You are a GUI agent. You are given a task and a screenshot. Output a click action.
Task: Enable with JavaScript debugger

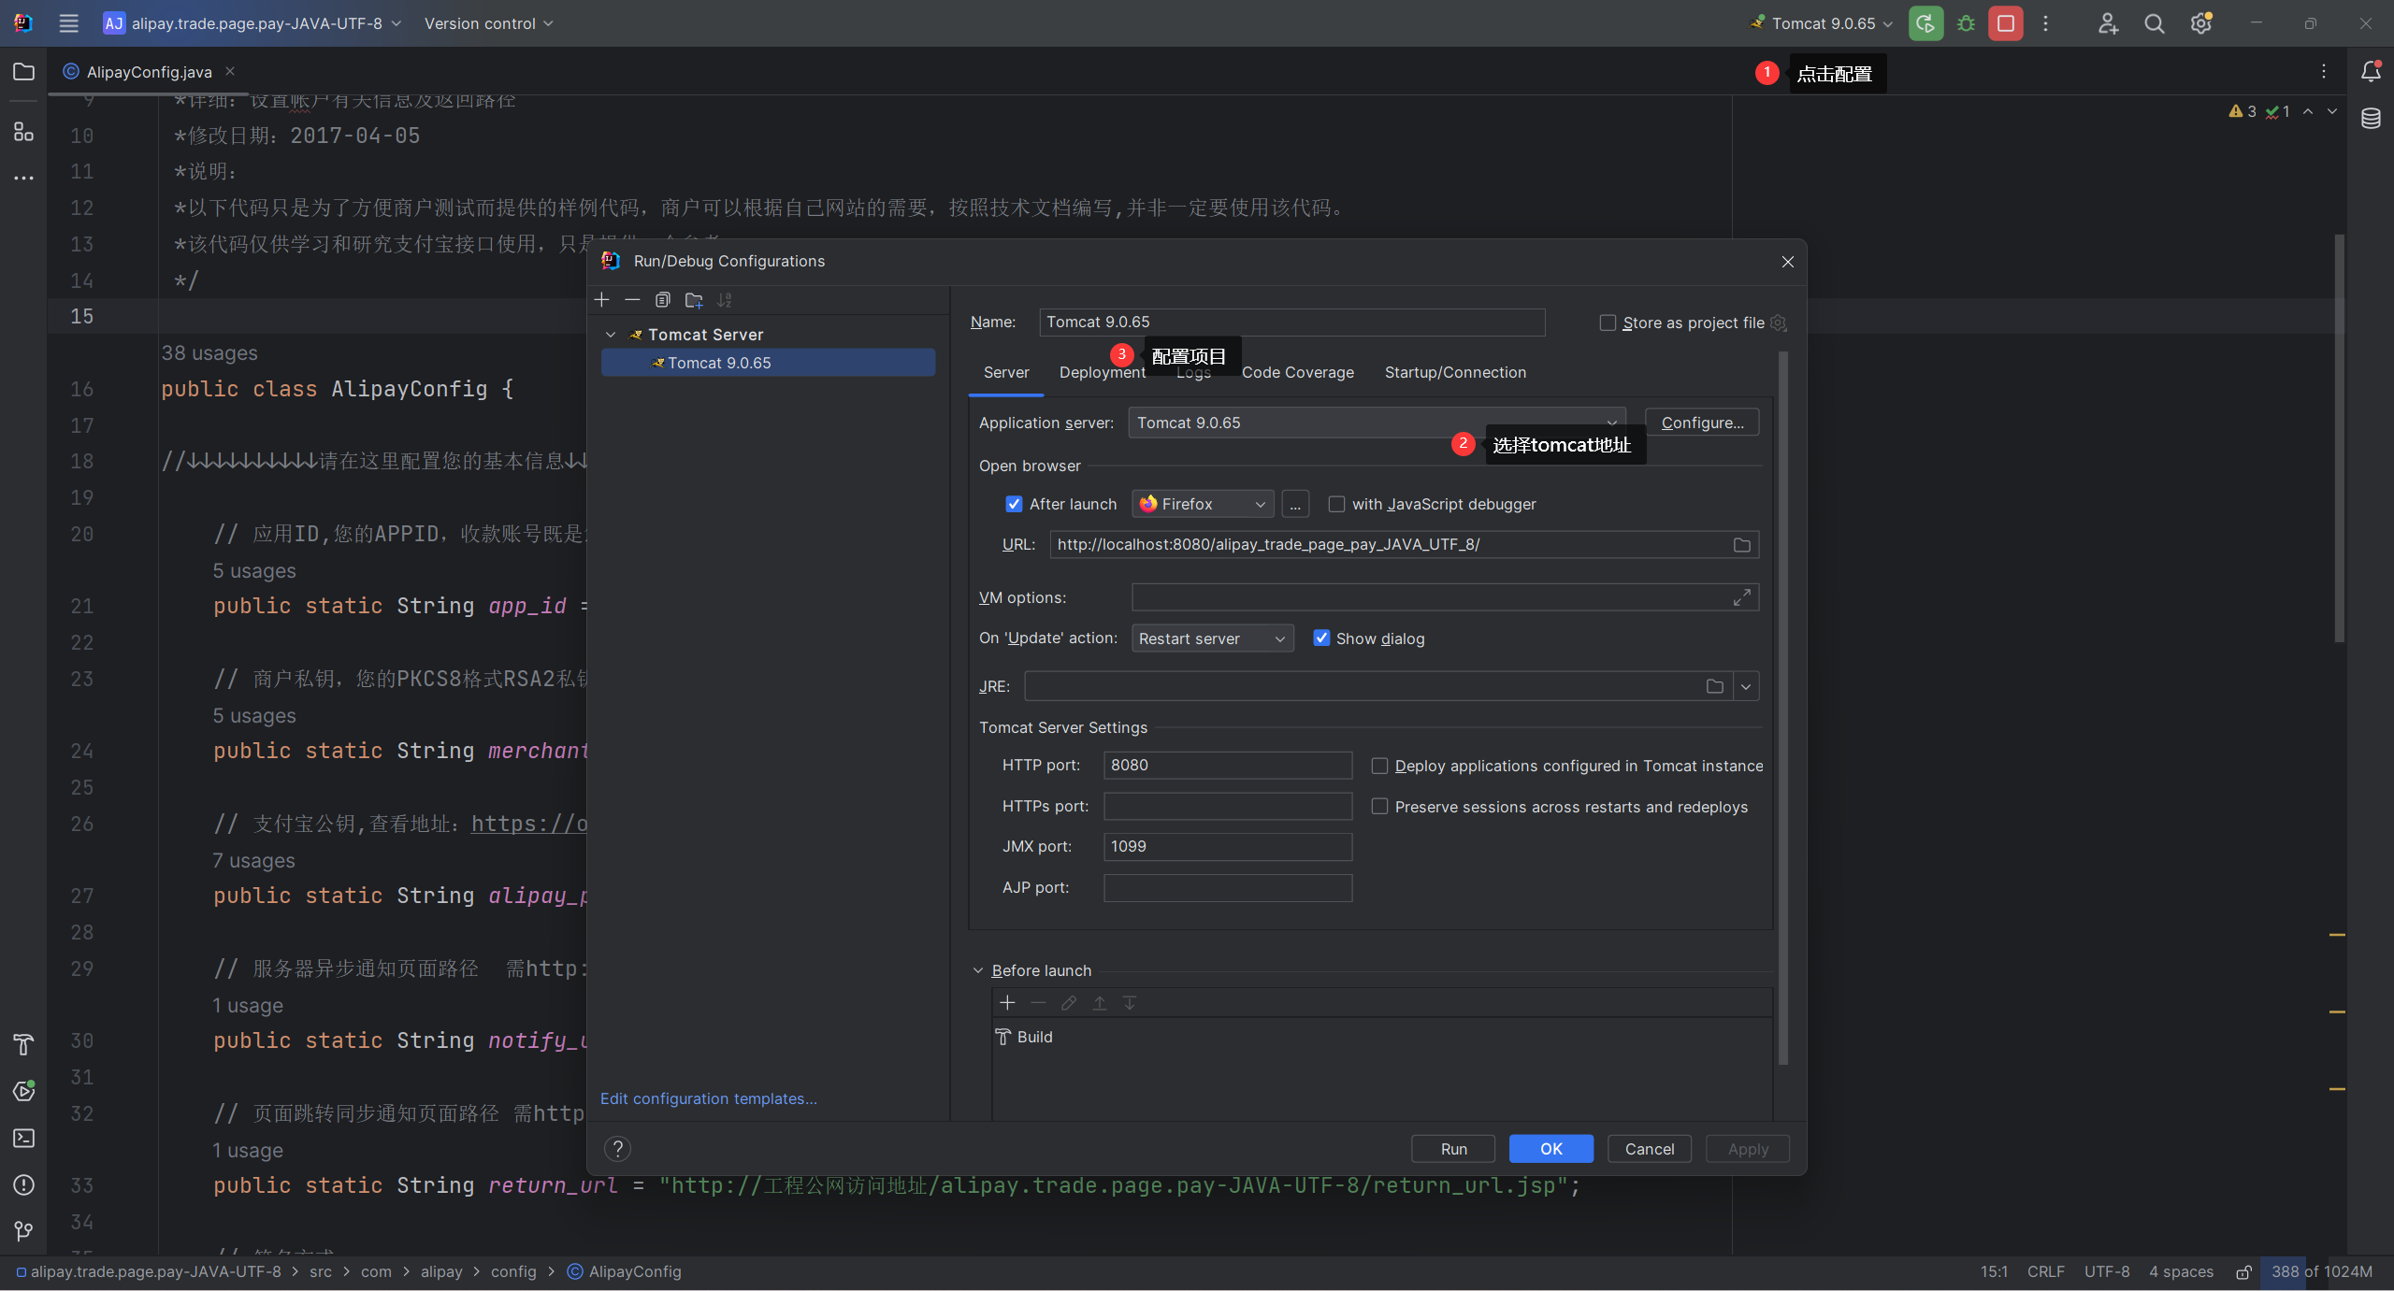[1336, 504]
